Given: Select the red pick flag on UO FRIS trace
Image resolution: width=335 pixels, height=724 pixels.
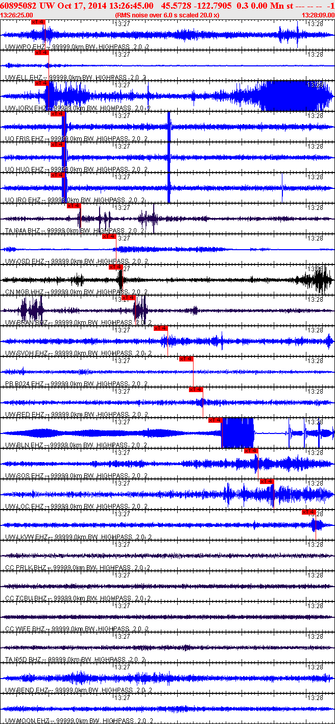Looking at the screenshot, I should (x=57, y=114).
